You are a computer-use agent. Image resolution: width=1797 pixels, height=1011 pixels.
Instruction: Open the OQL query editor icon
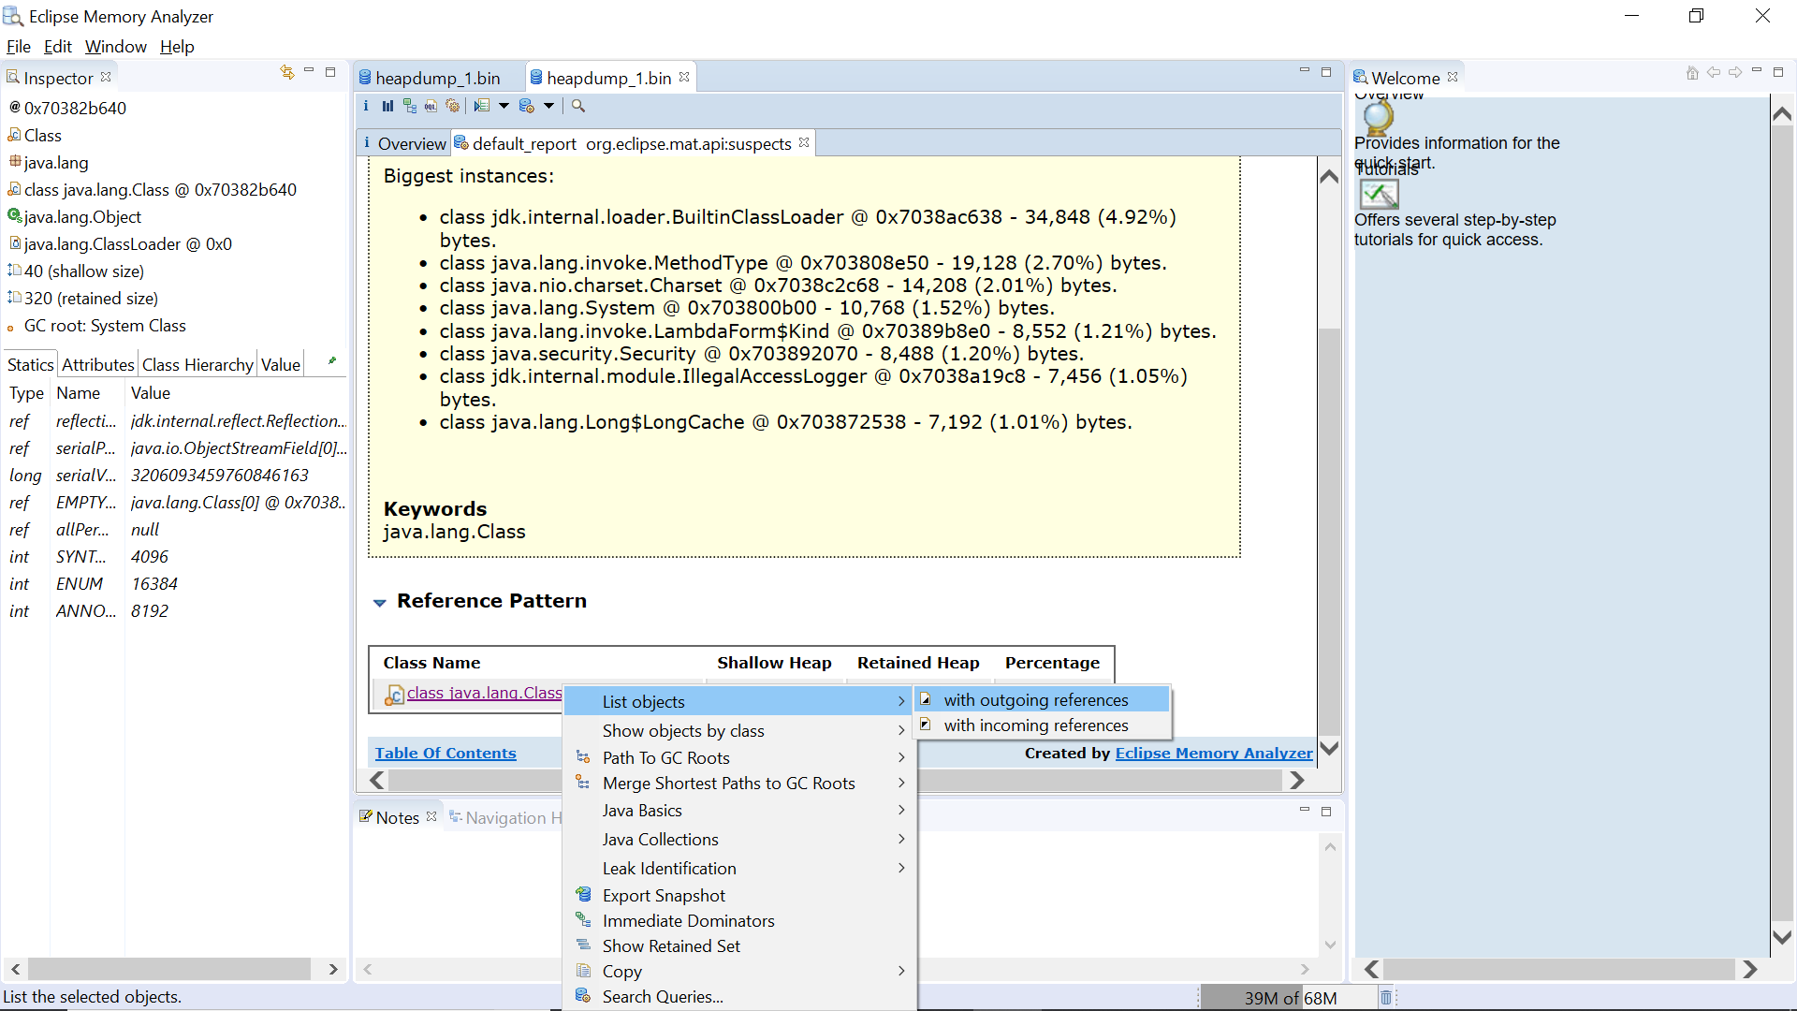click(x=431, y=107)
